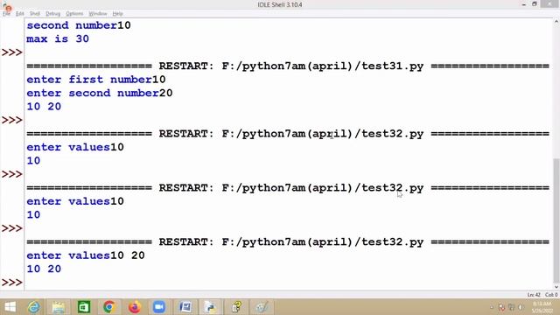Click the volume icon in system tray
Screen dimensions: 560x315
(521, 307)
